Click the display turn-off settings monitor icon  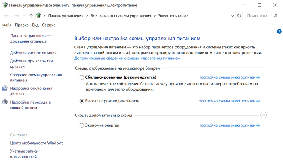click(x=5, y=88)
